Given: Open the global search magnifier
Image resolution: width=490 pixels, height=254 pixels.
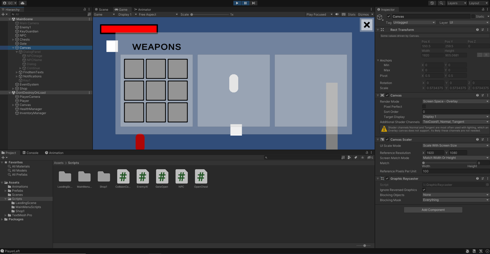Looking at the screenshot, I should 441,3.
